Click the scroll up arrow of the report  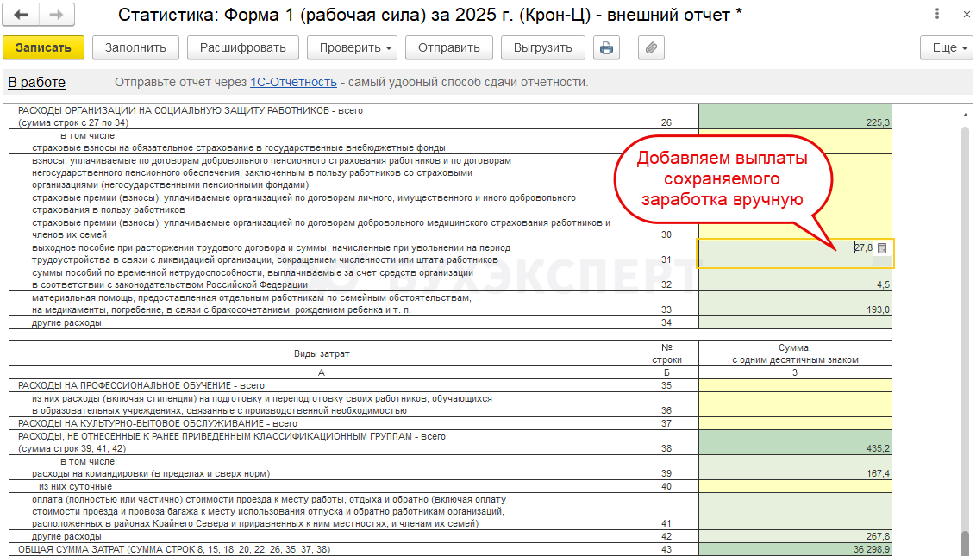tap(966, 116)
